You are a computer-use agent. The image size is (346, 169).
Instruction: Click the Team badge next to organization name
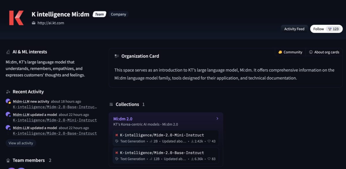(x=99, y=14)
